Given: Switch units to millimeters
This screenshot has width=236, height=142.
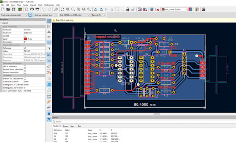Looking at the screenshot, I should click(x=49, y=42).
